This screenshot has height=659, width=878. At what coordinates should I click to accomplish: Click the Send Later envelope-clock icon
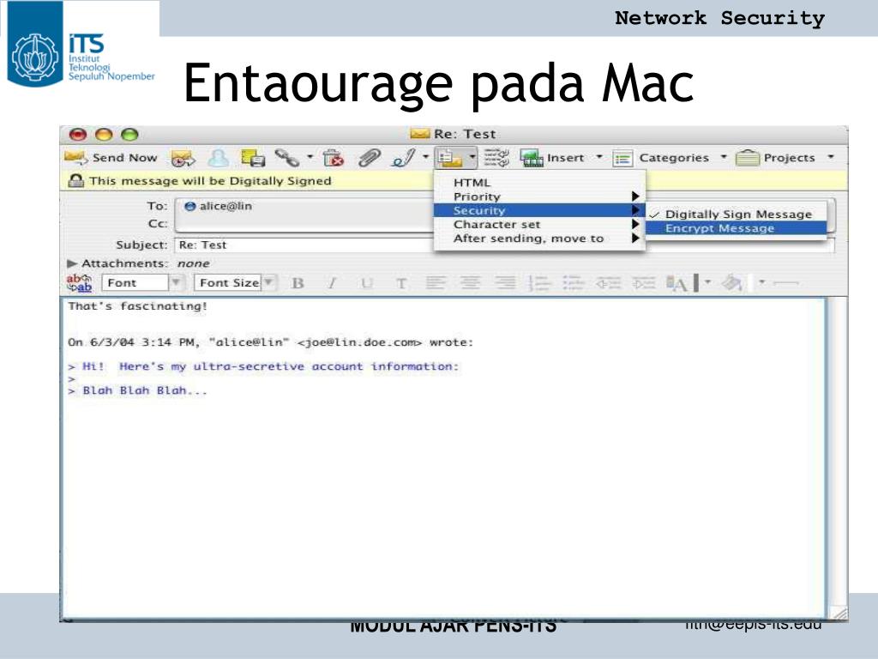(183, 159)
